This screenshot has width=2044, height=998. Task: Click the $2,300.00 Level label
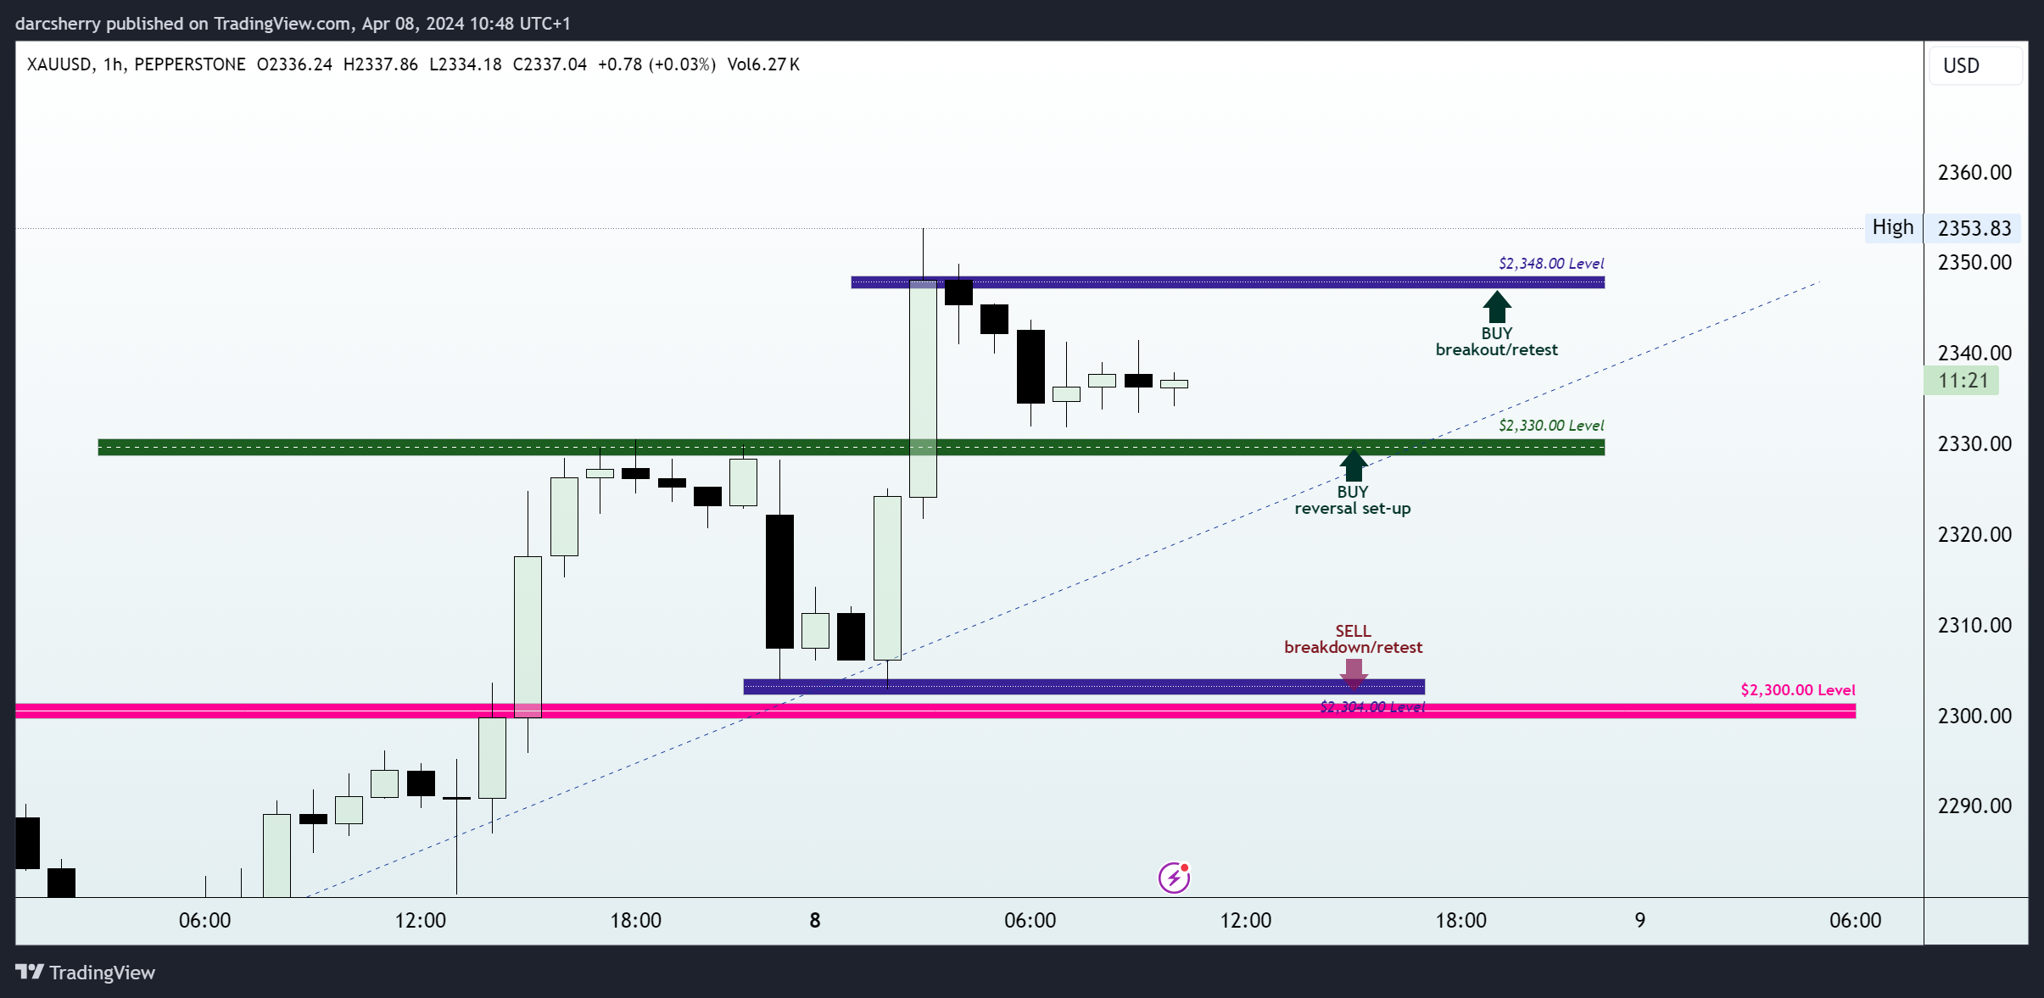[x=1798, y=690]
